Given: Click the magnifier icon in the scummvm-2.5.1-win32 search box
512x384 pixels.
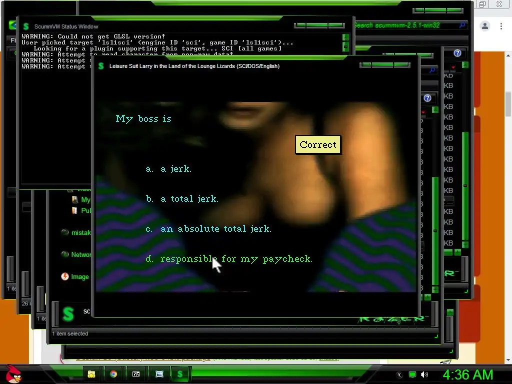Looking at the screenshot, I should pyautogui.click(x=462, y=25).
